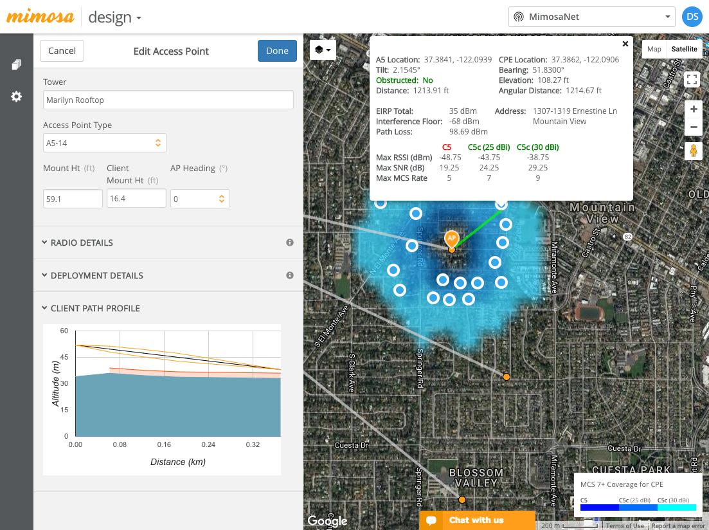Open the MimosaNet network selector
Screen dimensions: 709x530
point(591,17)
